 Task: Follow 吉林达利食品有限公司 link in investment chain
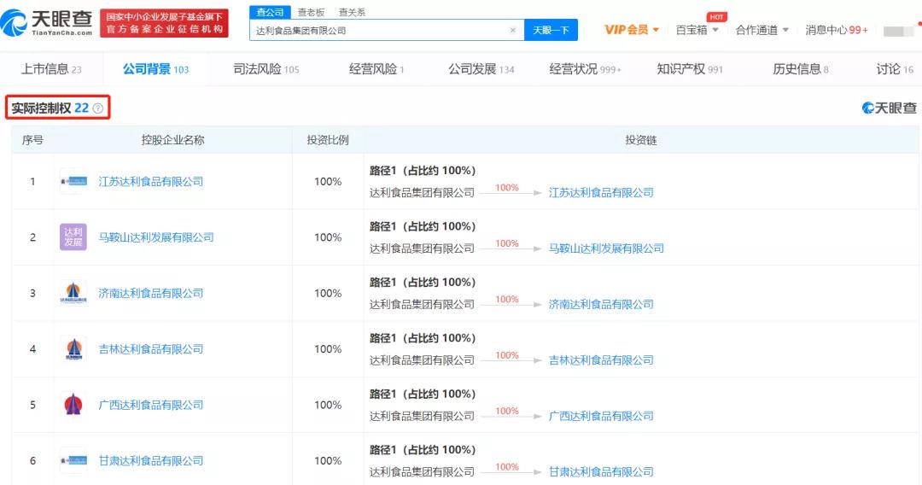coord(601,360)
